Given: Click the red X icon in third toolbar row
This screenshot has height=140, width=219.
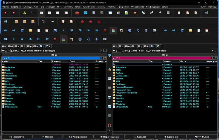Looking at the screenshot, I should 105,30.
